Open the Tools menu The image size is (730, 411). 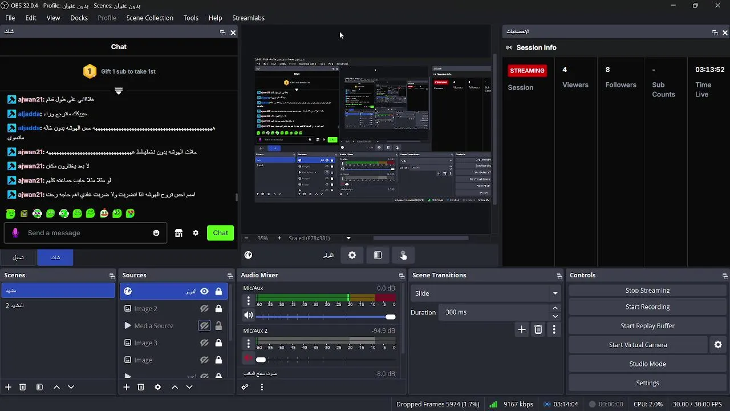pos(191,18)
